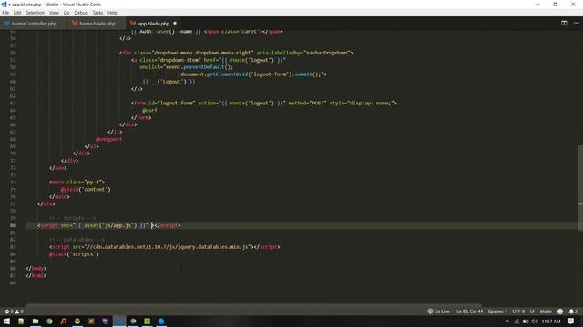Open errors and warnings count in status bar
This screenshot has width=583, height=327.
pyautogui.click(x=14, y=312)
